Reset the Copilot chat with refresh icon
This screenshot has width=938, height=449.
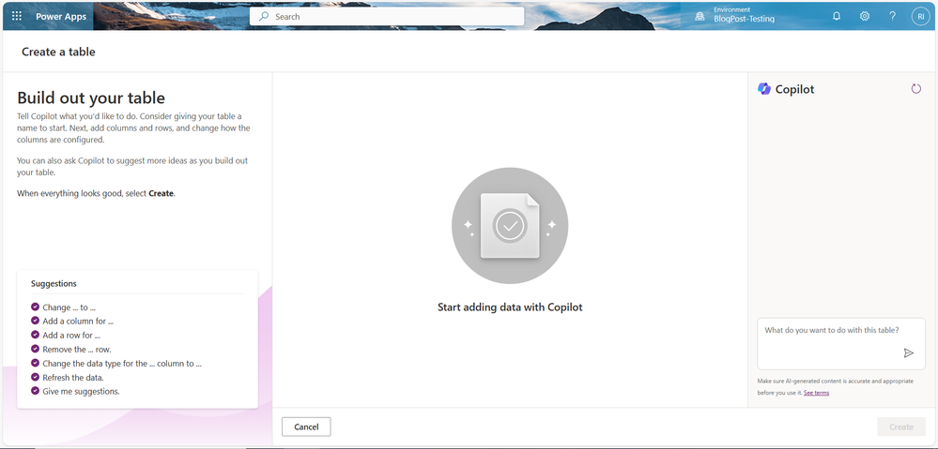tap(915, 89)
